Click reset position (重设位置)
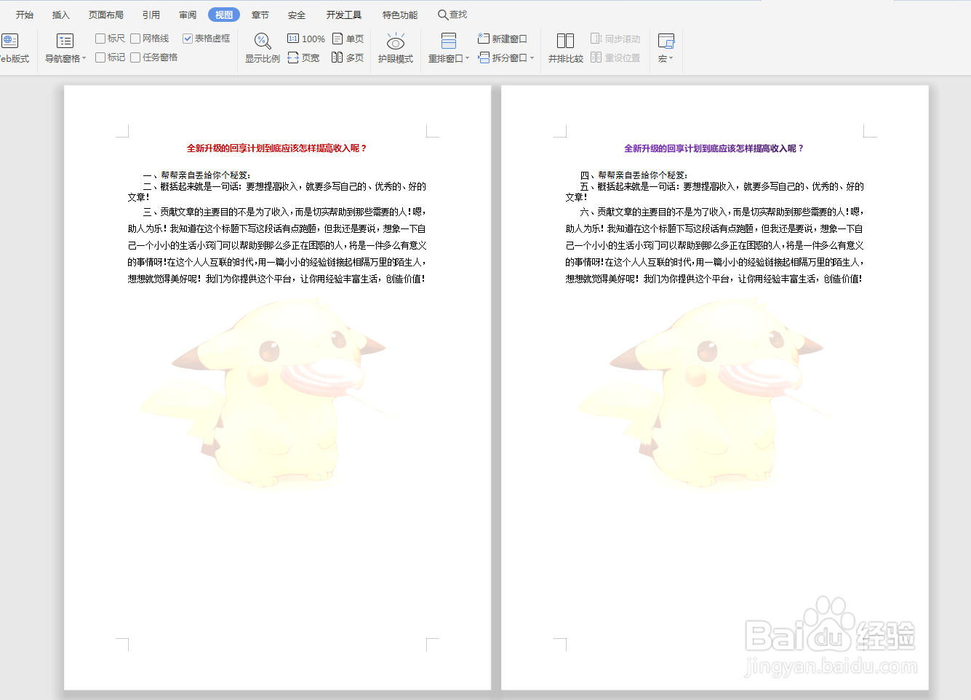The width and height of the screenshot is (971, 700). coord(615,57)
